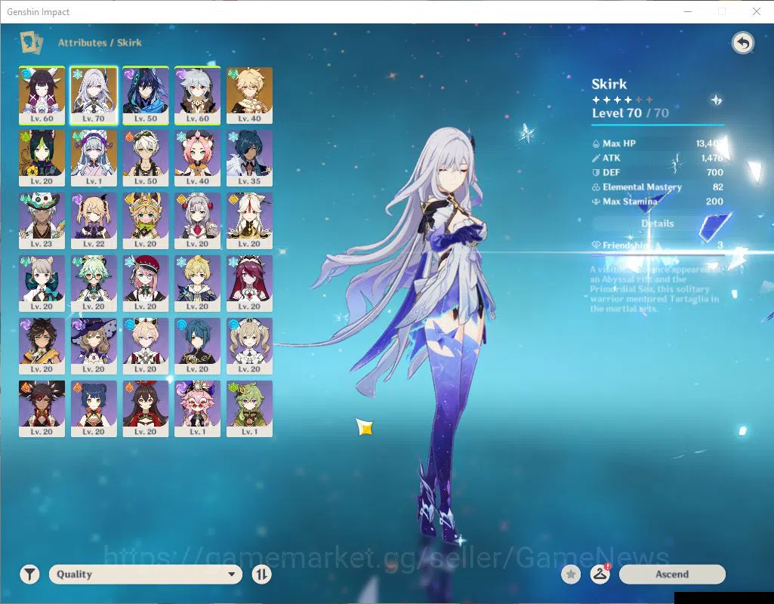Select Xinyan's Lv. 20 portrait
774x604 pixels.
pyautogui.click(x=42, y=408)
